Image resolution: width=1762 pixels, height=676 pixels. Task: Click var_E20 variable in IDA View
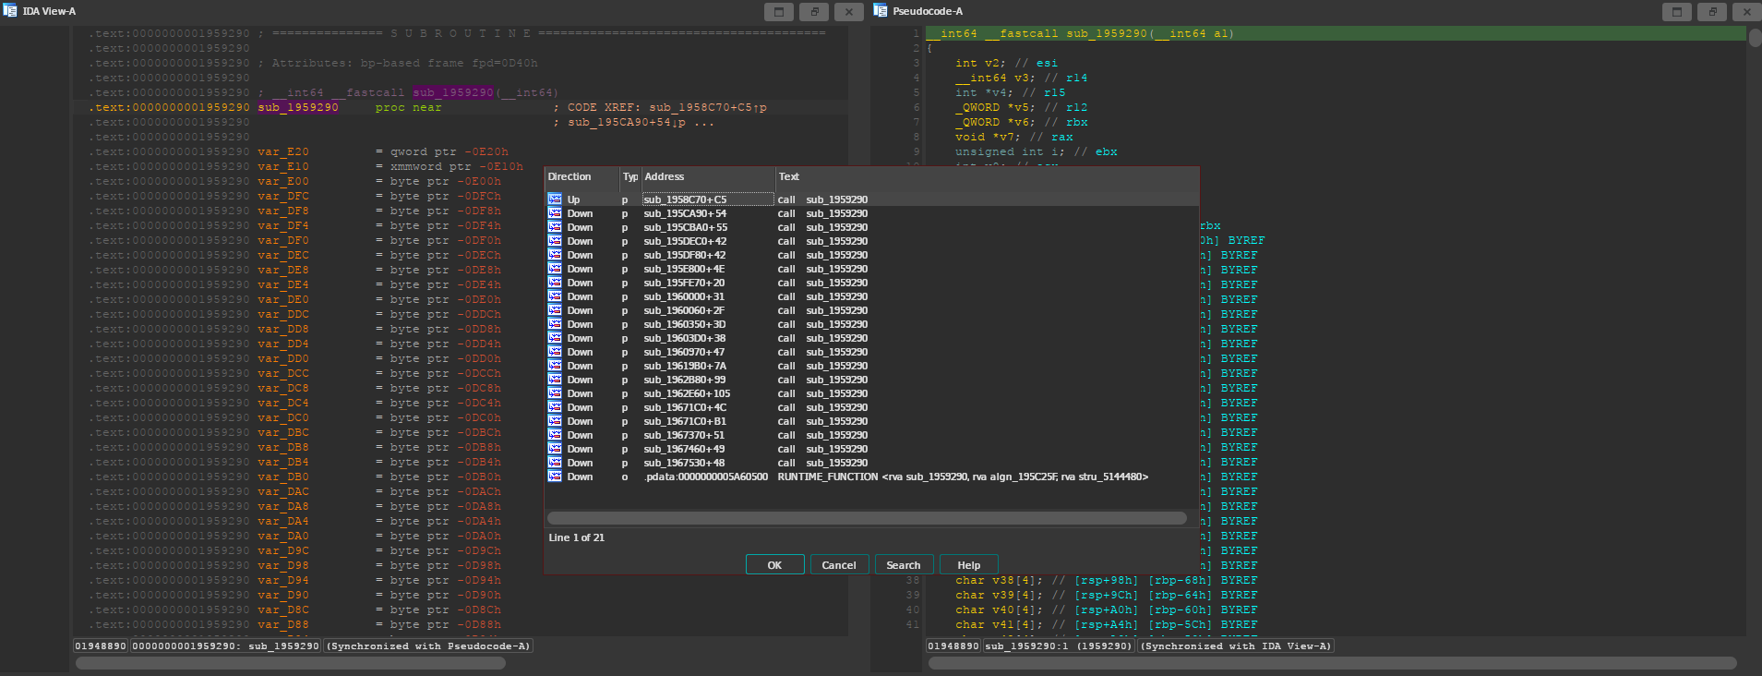point(283,151)
